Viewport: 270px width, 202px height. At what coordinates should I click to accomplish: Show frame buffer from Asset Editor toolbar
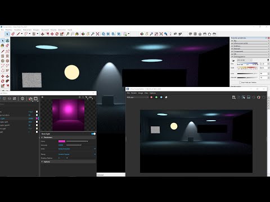[36, 99]
